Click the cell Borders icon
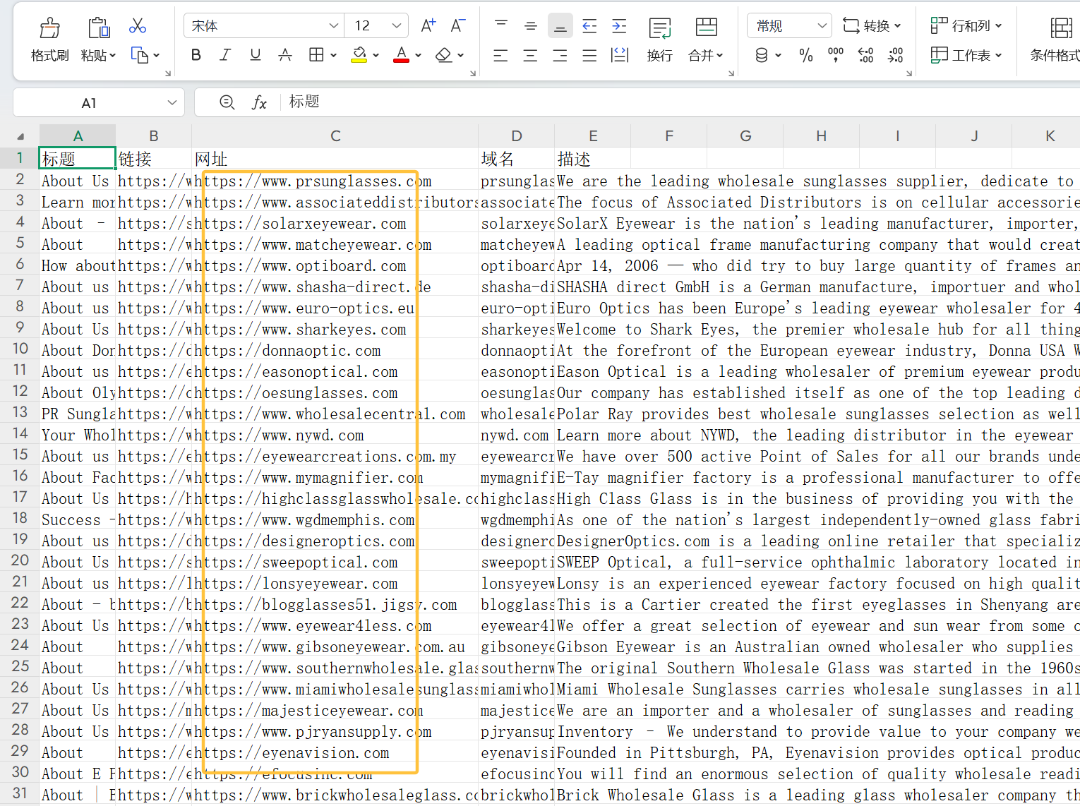Viewport: 1080px width, 806px height. 316,55
